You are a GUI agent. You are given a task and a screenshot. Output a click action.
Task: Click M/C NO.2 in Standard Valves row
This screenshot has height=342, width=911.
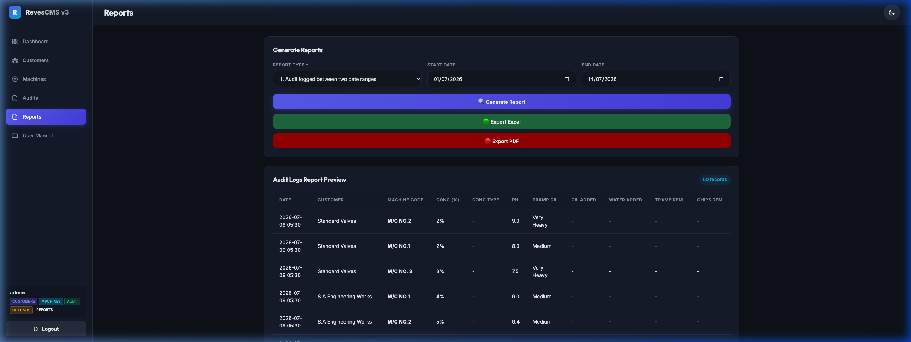(399, 221)
